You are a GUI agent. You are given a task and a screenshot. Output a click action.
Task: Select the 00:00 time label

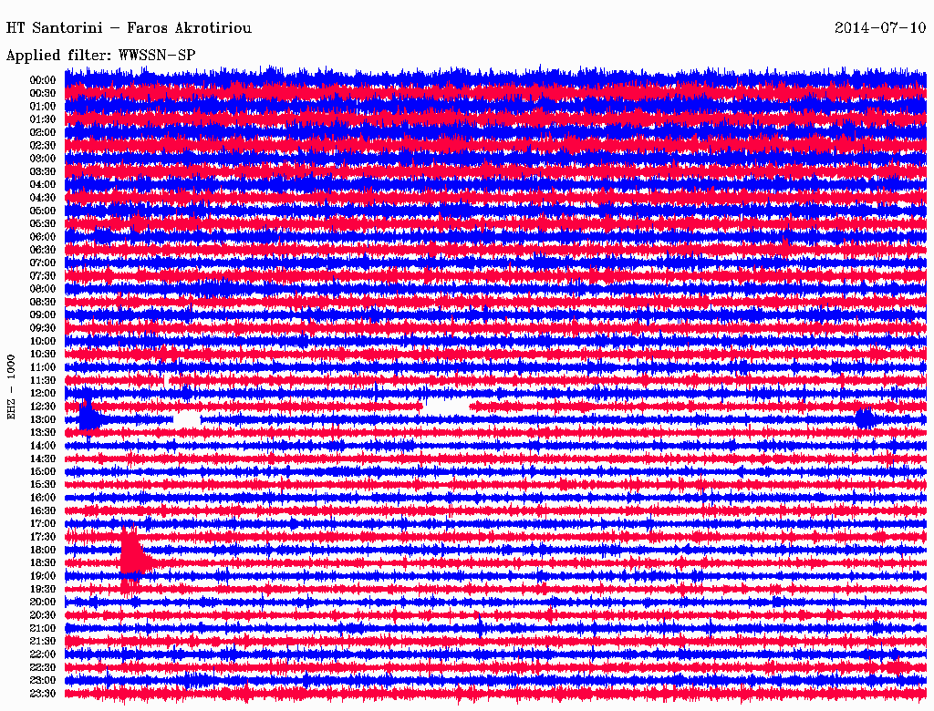pos(43,80)
